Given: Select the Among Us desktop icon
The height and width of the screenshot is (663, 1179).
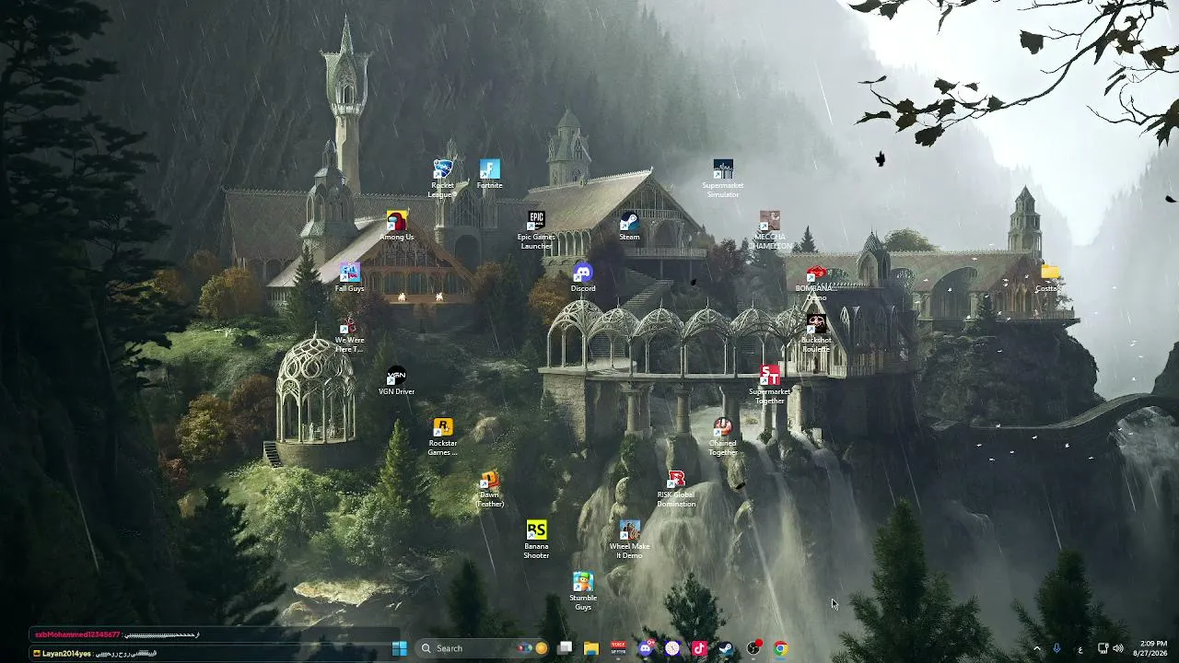Looking at the screenshot, I should [x=397, y=226].
